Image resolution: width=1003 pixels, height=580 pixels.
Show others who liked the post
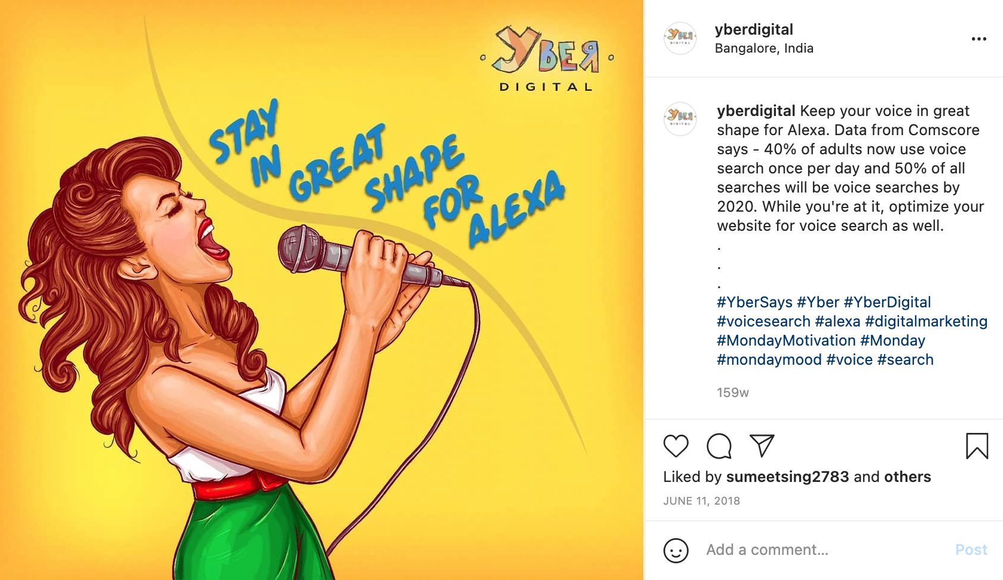pyautogui.click(x=907, y=477)
